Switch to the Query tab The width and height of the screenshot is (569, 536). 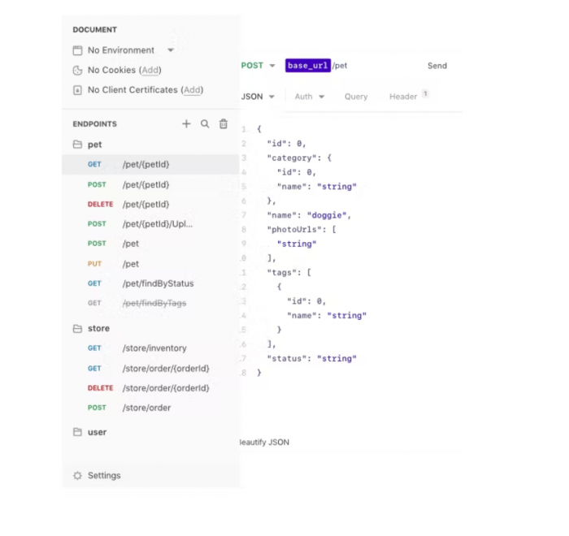(x=356, y=97)
